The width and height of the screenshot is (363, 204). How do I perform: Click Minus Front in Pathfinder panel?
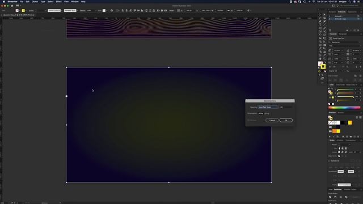(x=335, y=197)
